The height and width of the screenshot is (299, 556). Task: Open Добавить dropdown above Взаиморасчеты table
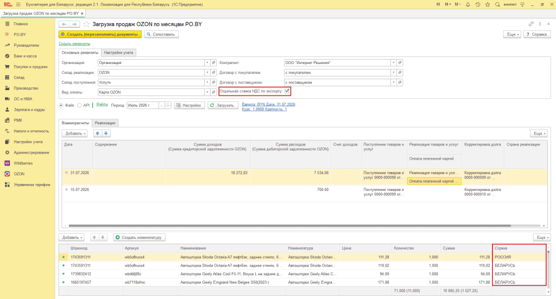74,133
